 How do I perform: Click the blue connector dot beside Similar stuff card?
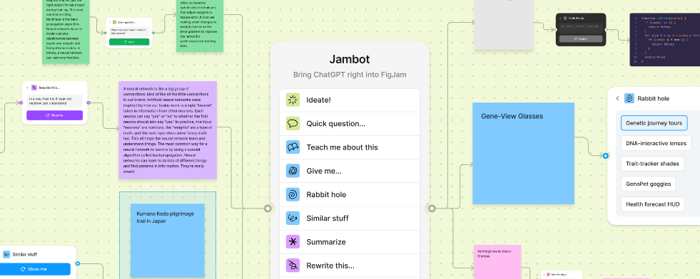click(78, 263)
